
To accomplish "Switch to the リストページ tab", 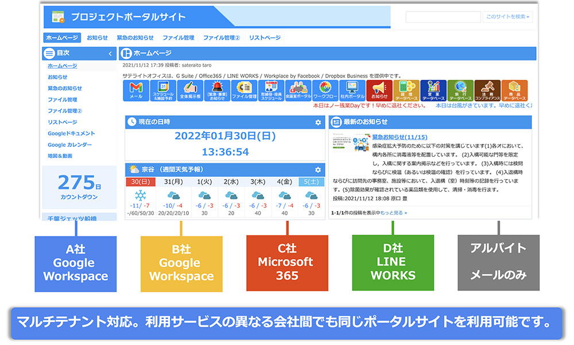I will click(x=265, y=38).
